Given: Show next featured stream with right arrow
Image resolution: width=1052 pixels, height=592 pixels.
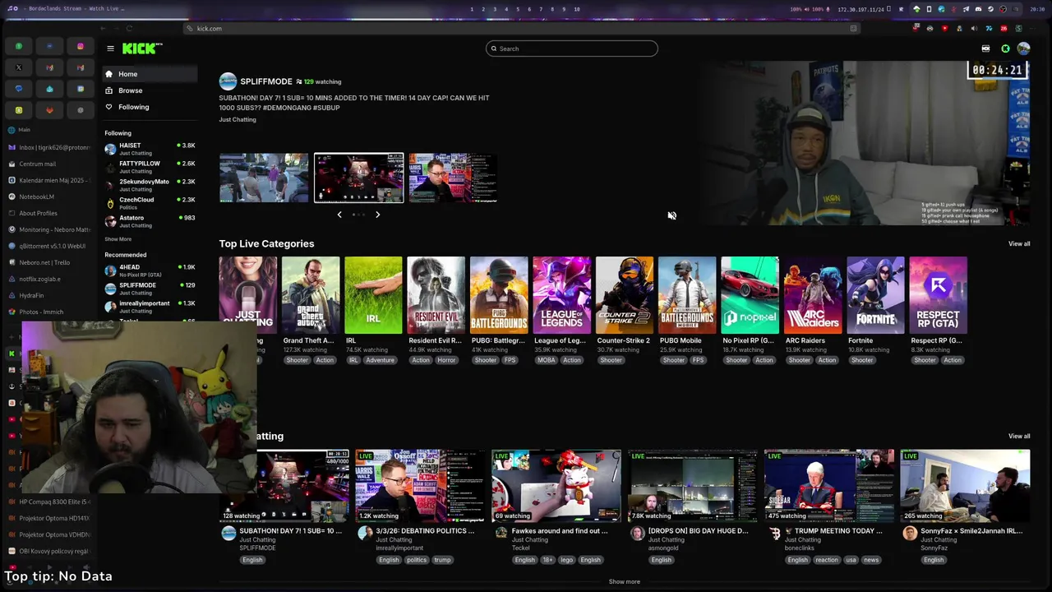Looking at the screenshot, I should 377,215.
